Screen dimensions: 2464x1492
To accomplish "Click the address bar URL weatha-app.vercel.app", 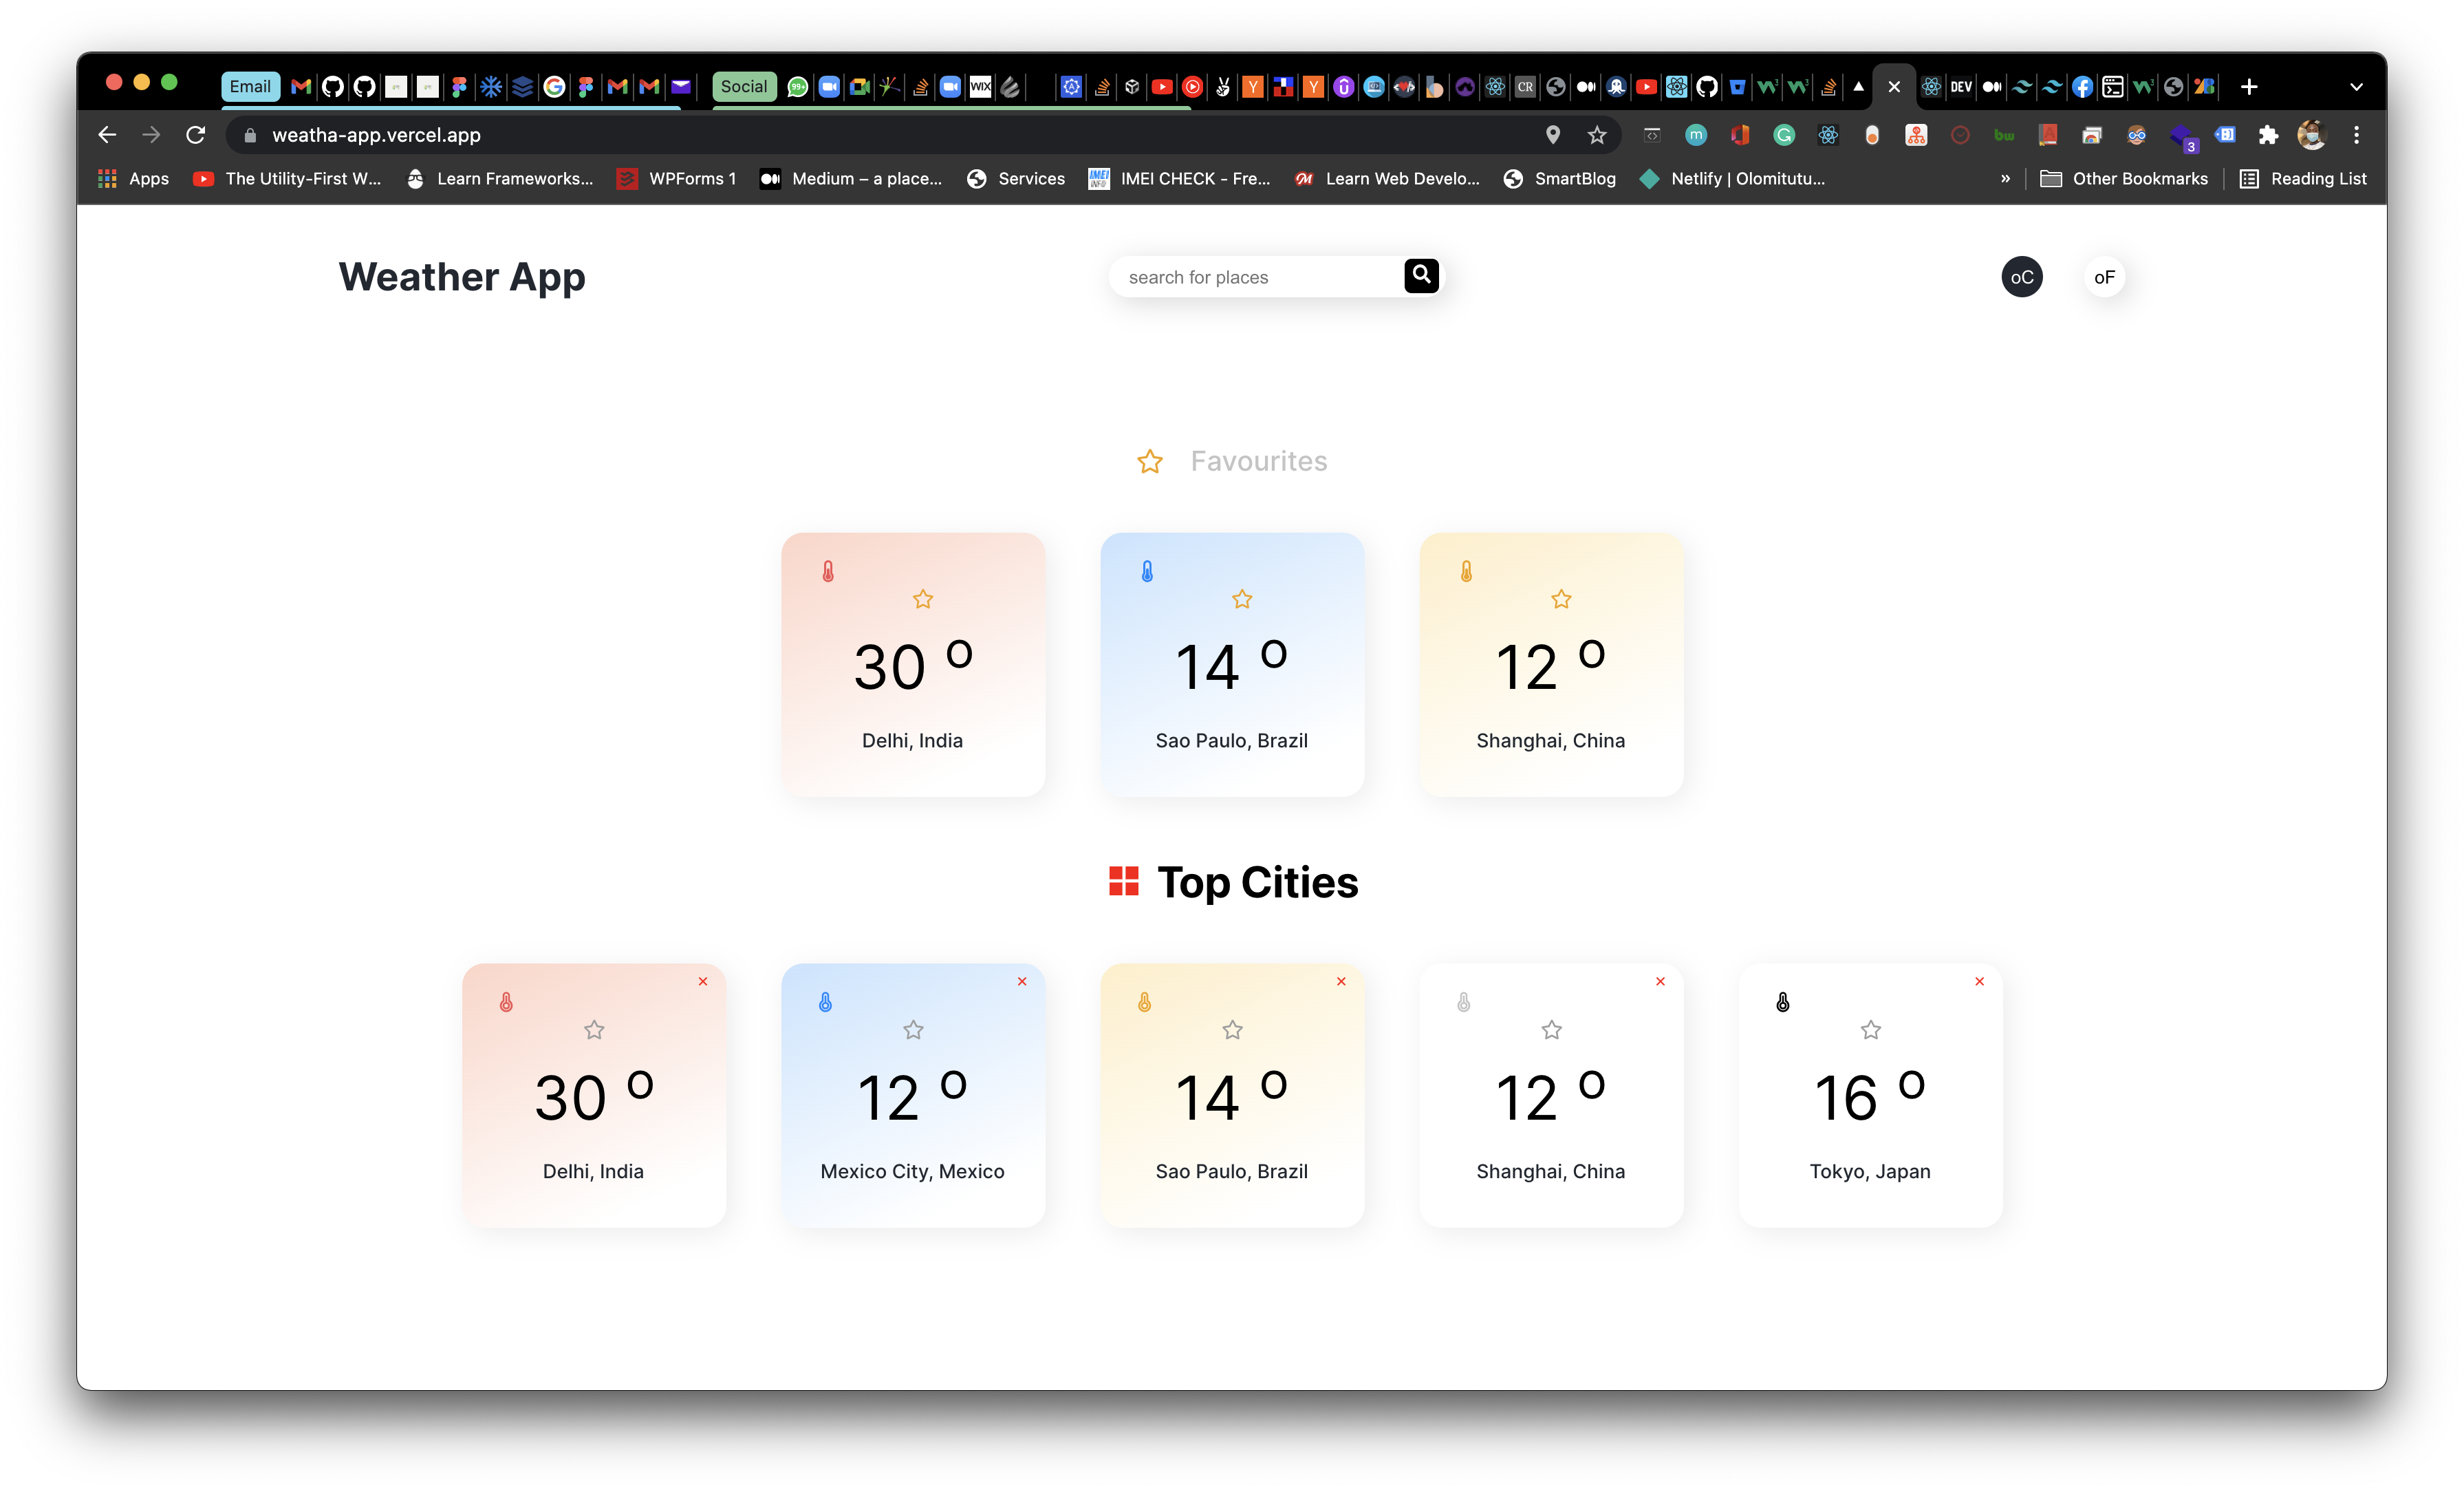I will click(x=377, y=135).
